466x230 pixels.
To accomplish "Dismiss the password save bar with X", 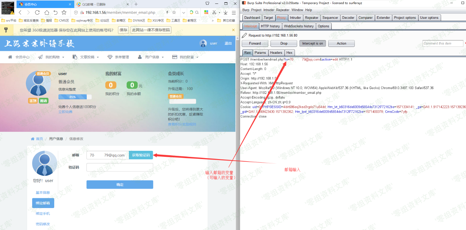I will (x=233, y=30).
